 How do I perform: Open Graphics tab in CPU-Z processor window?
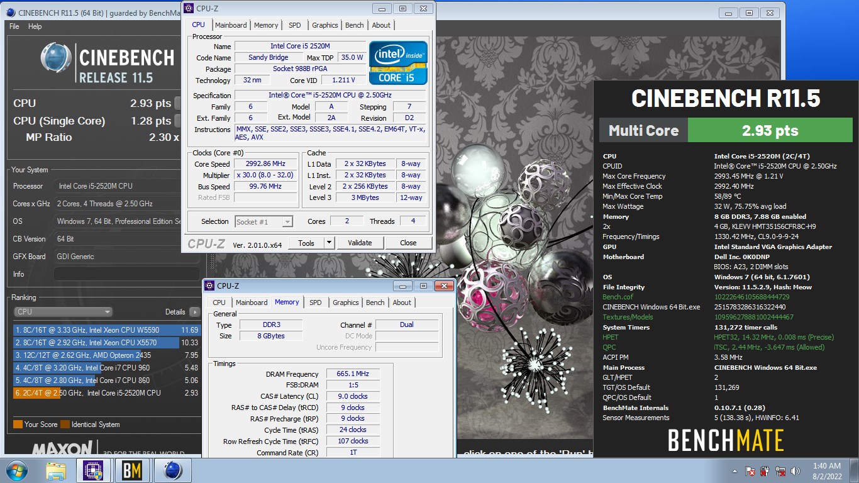325,25
